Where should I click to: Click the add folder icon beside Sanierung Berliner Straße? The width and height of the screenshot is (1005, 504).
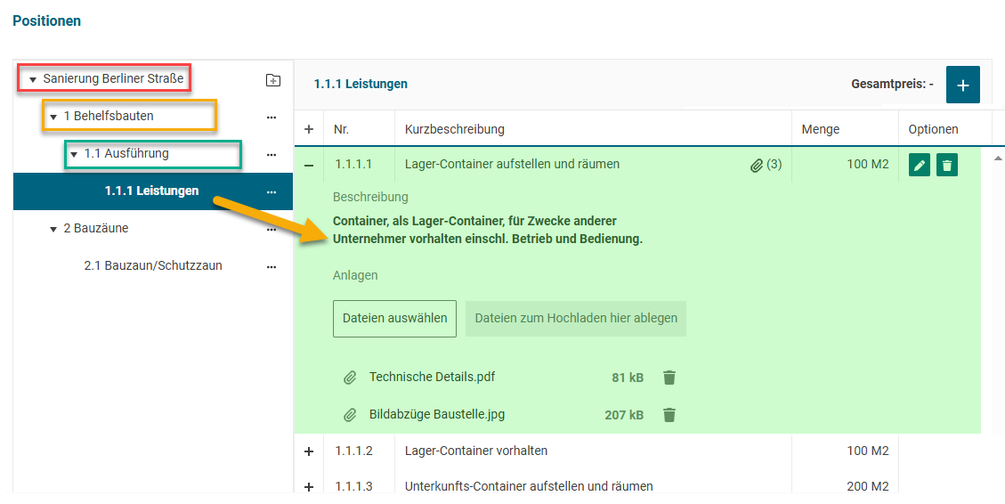coord(272,80)
